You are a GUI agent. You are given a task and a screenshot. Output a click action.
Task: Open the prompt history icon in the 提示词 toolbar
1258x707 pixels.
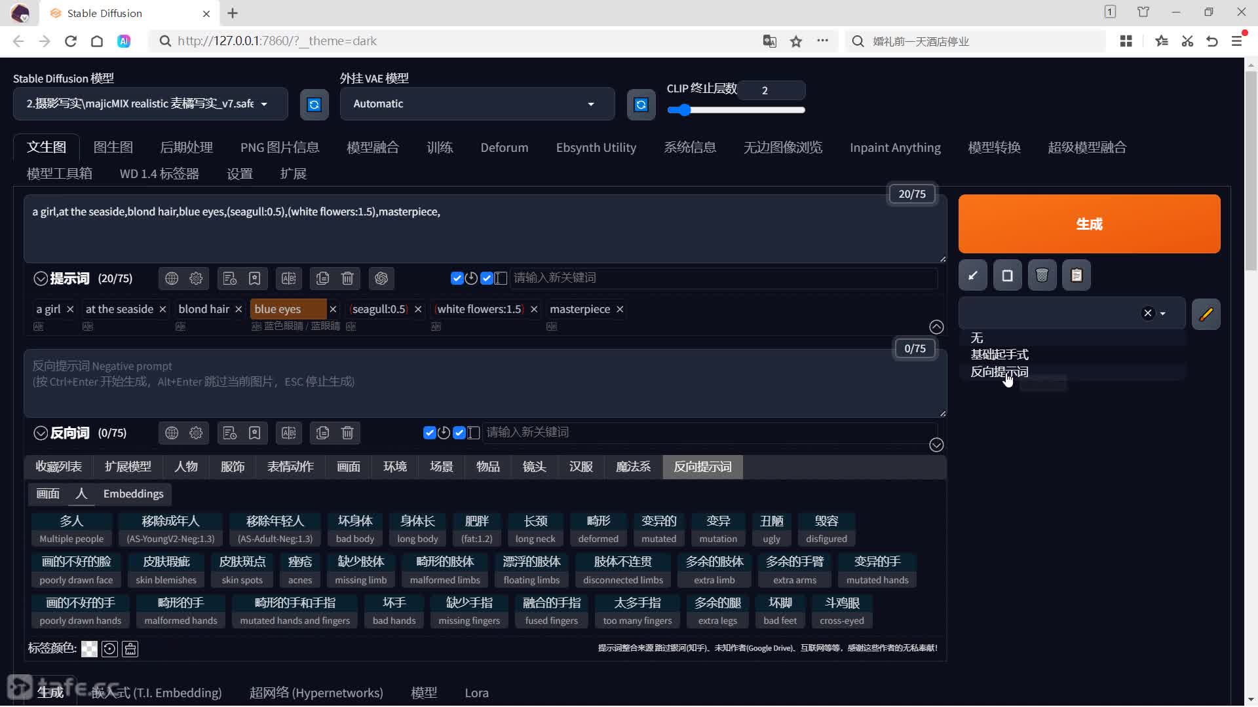tap(230, 278)
